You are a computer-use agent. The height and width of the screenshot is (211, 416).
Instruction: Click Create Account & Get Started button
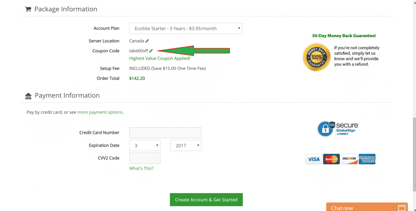206,200
